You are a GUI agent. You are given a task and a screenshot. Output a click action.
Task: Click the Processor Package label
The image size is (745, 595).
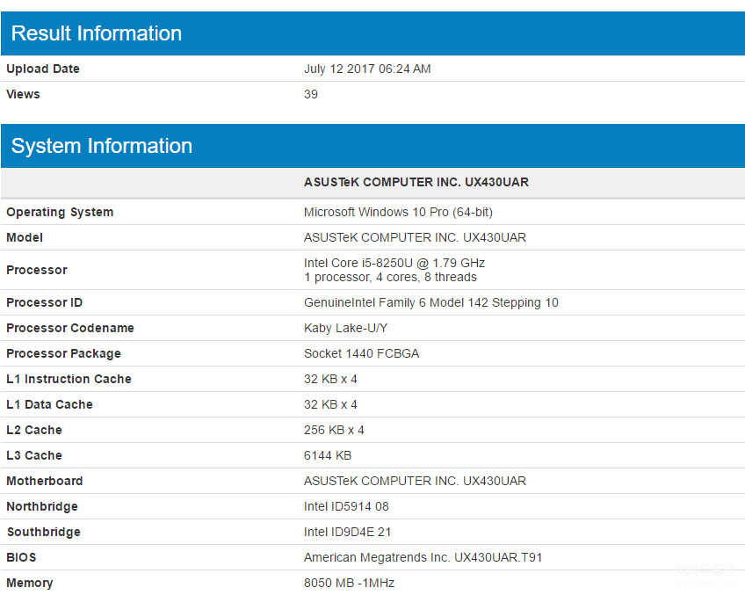point(63,353)
